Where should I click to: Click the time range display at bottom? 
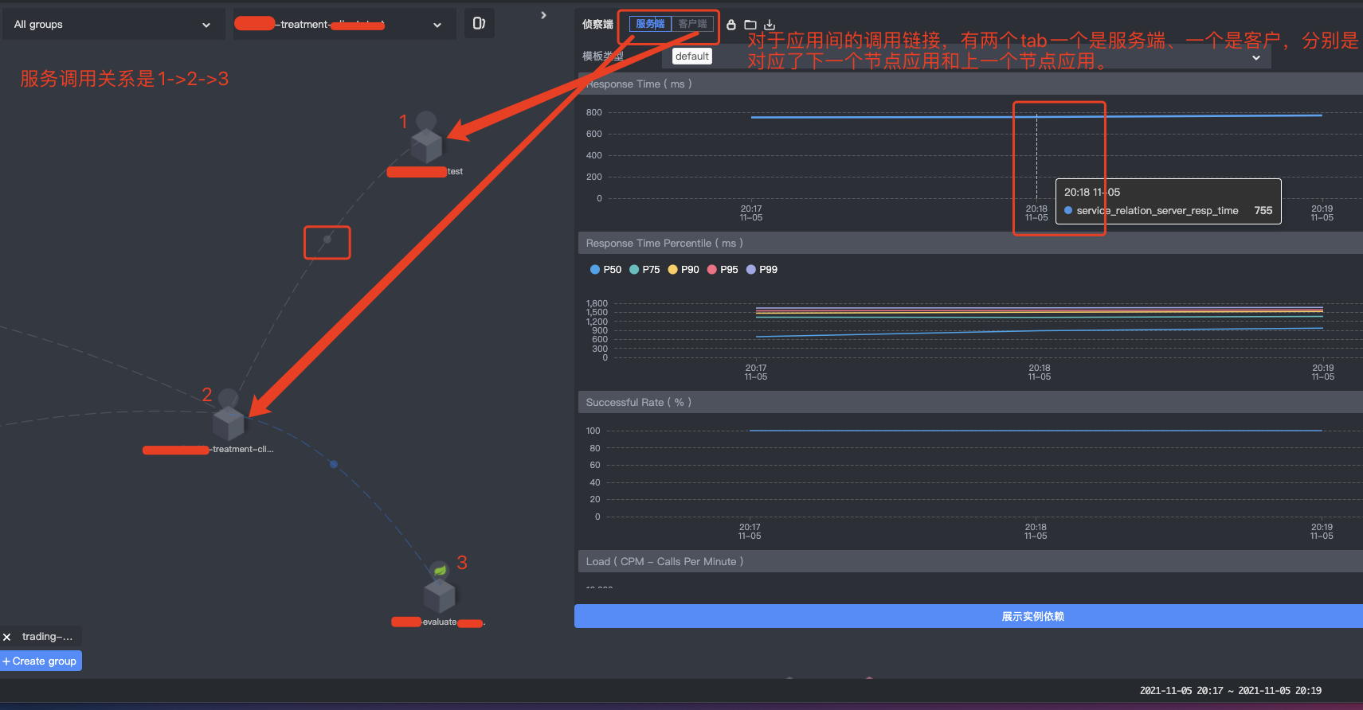click(x=1230, y=691)
